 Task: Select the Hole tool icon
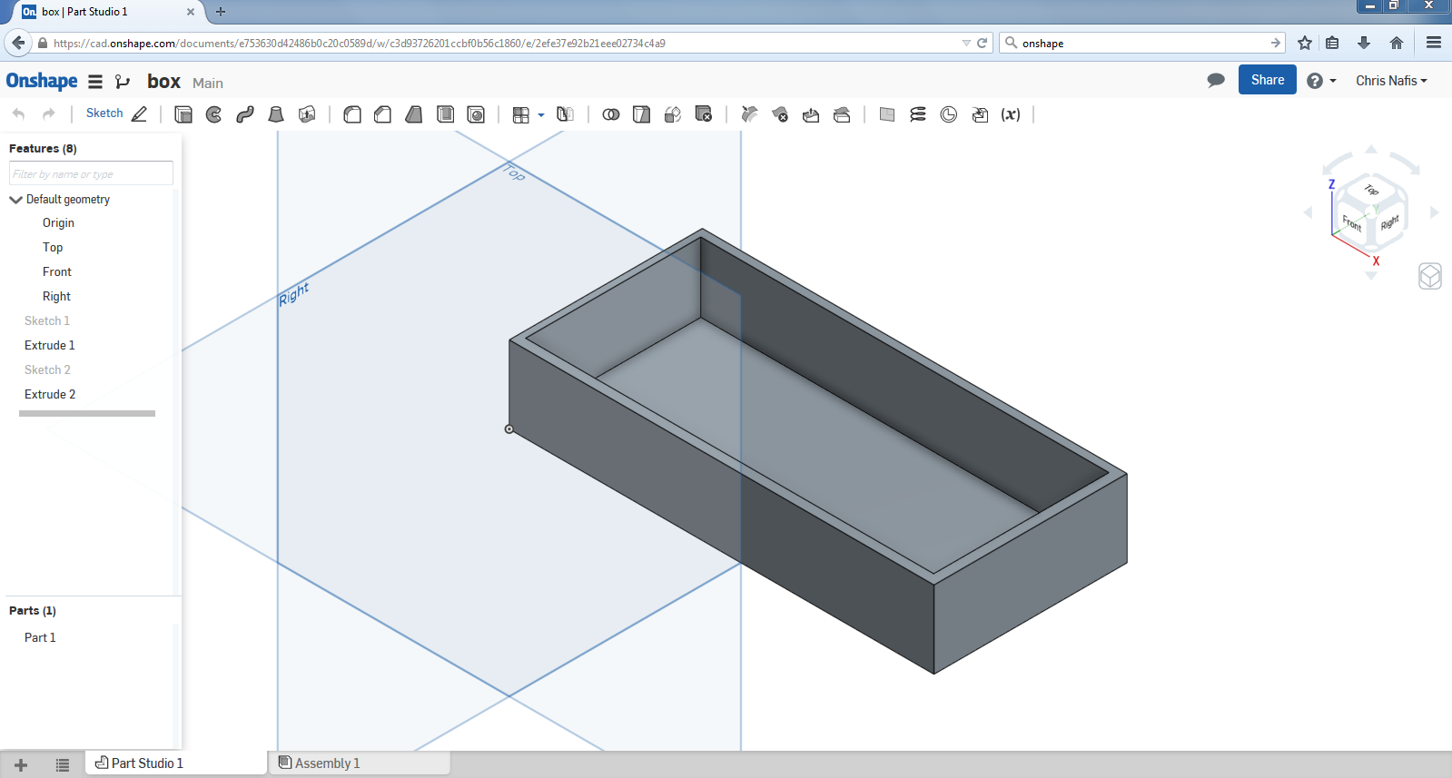476,114
